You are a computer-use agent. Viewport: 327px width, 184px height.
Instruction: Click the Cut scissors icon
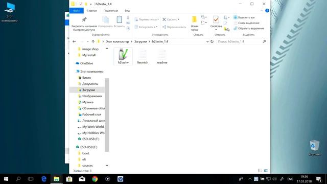click(x=128, y=18)
